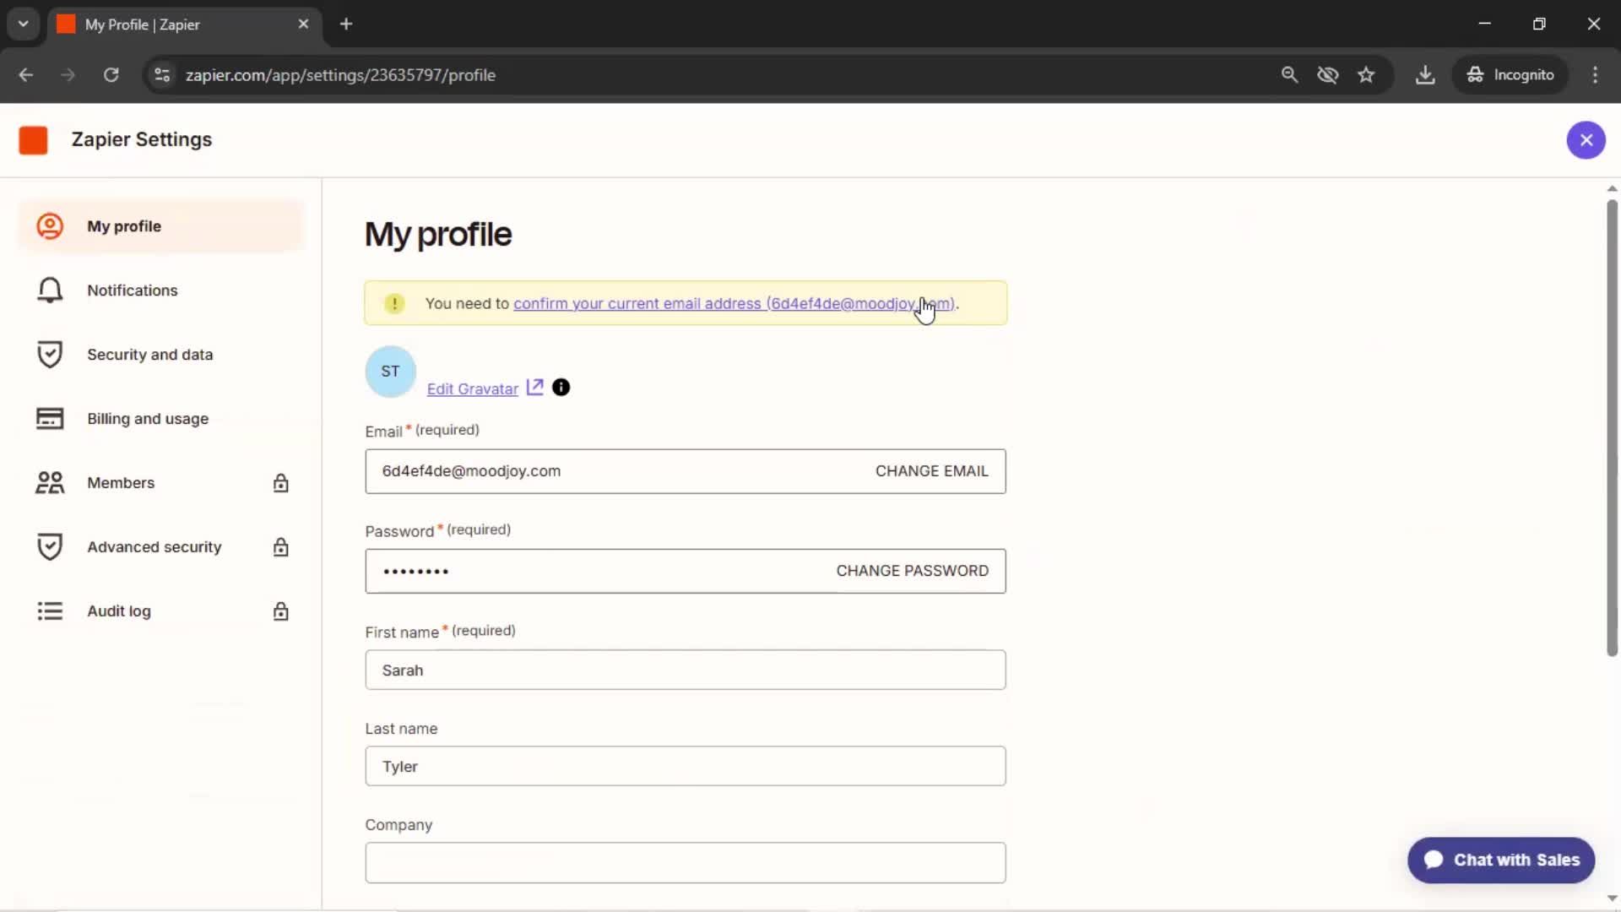Viewport: 1621px width, 912px height.
Task: Open Advanced security section
Action: point(160,547)
